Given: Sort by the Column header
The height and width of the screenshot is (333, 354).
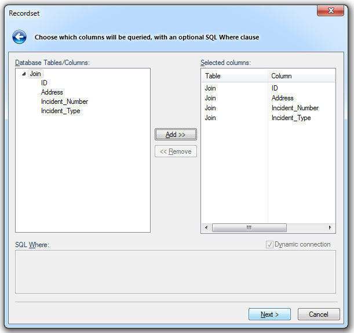Looking at the screenshot, I should coord(301,76).
